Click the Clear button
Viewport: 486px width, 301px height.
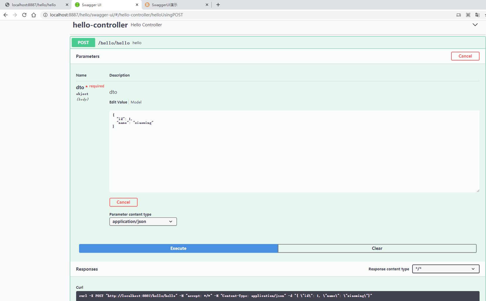(x=377, y=248)
